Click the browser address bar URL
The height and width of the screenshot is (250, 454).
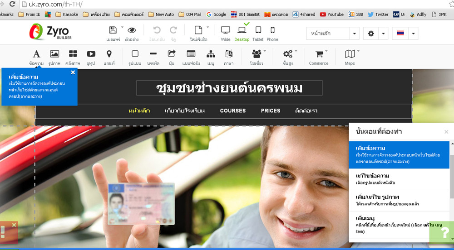55,5
